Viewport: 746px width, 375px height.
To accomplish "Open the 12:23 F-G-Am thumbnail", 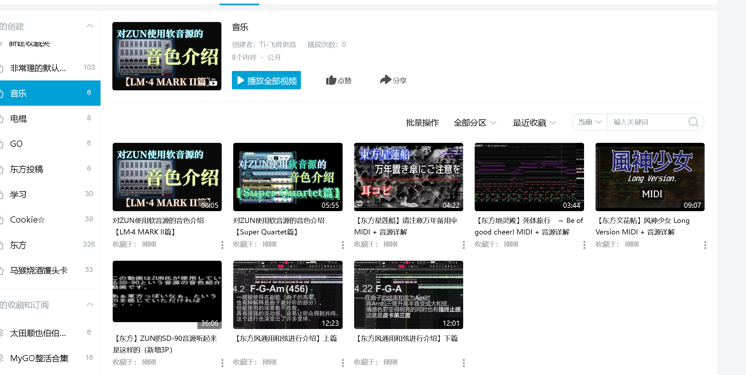I will tap(288, 295).
